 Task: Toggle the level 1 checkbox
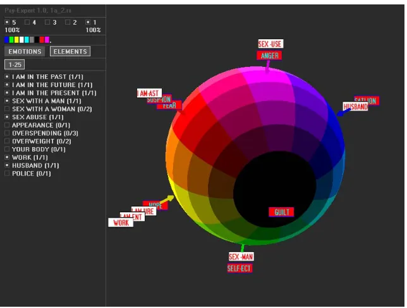point(88,22)
